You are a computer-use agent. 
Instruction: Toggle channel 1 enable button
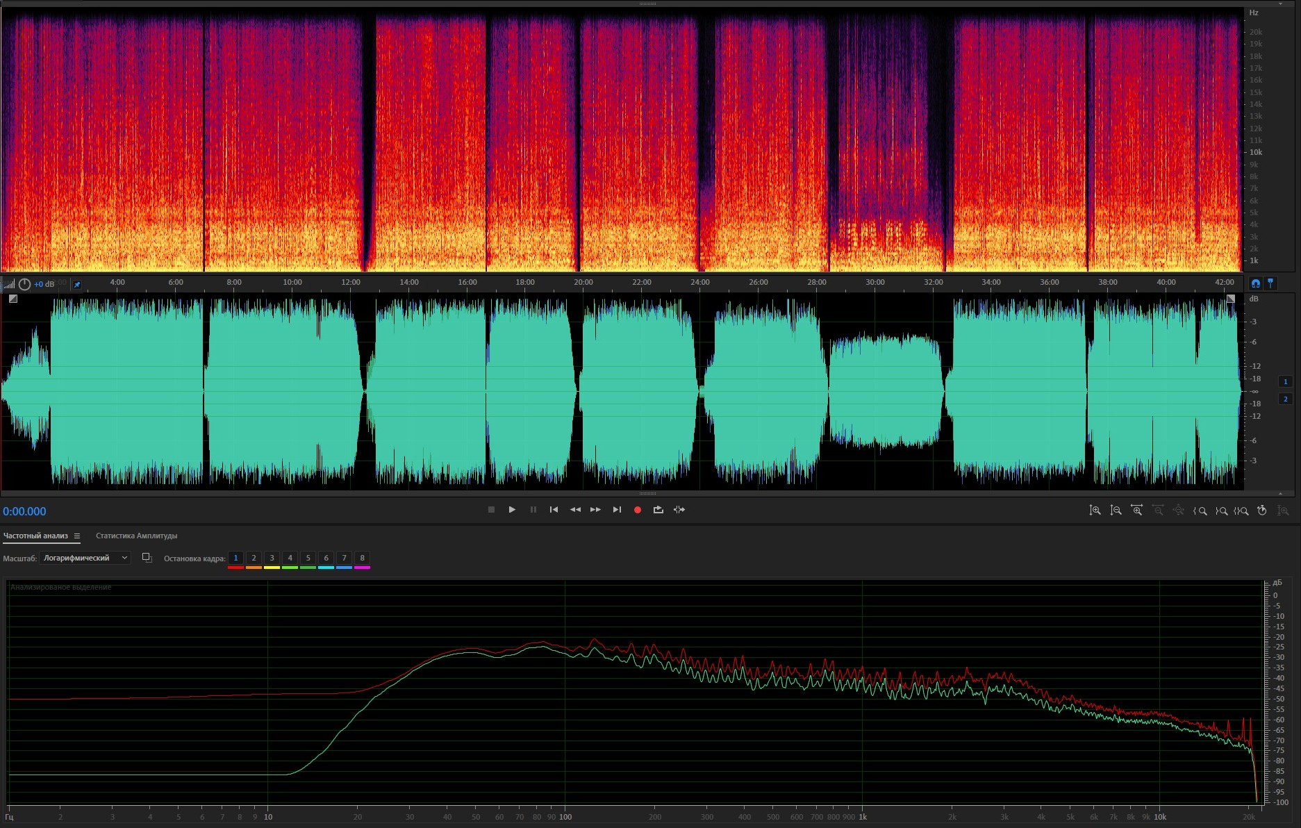tap(1285, 381)
